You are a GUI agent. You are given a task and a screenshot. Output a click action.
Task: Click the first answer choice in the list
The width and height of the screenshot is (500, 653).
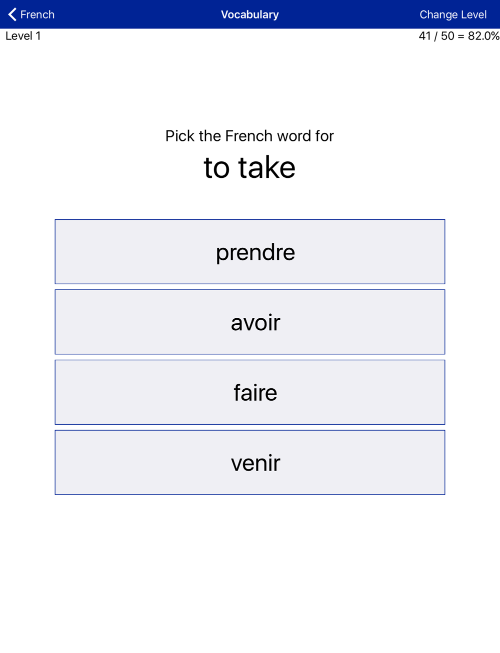tap(250, 252)
